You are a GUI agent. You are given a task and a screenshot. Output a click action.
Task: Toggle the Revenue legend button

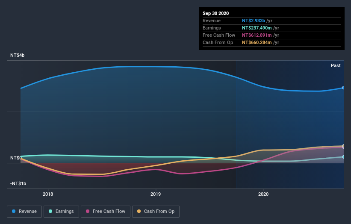tap(24, 212)
